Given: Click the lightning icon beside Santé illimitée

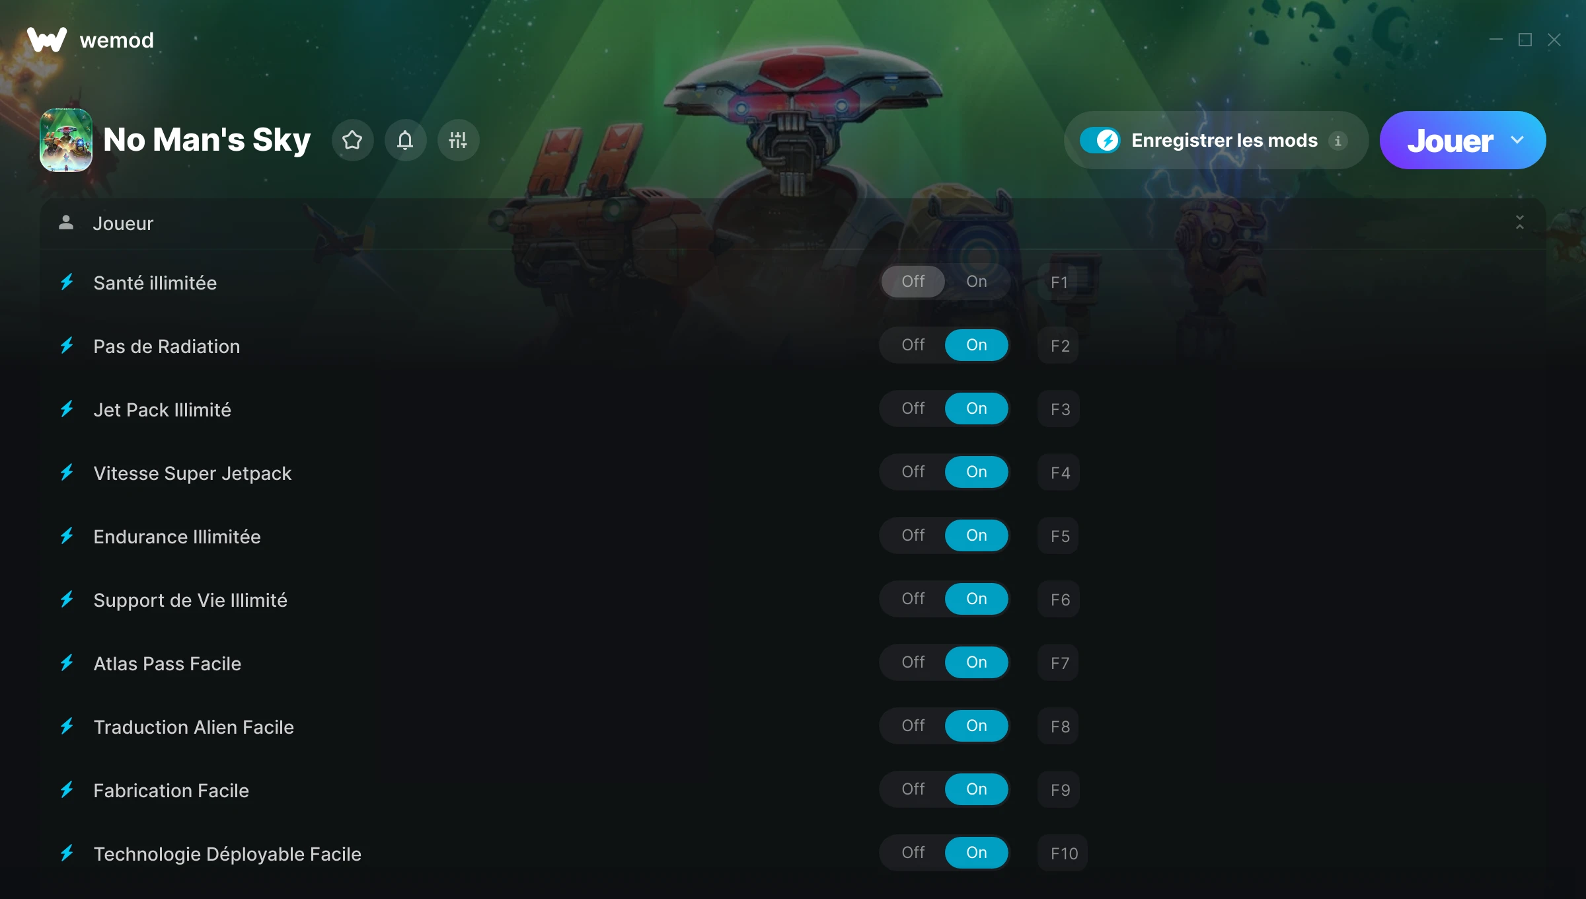Looking at the screenshot, I should (x=67, y=282).
